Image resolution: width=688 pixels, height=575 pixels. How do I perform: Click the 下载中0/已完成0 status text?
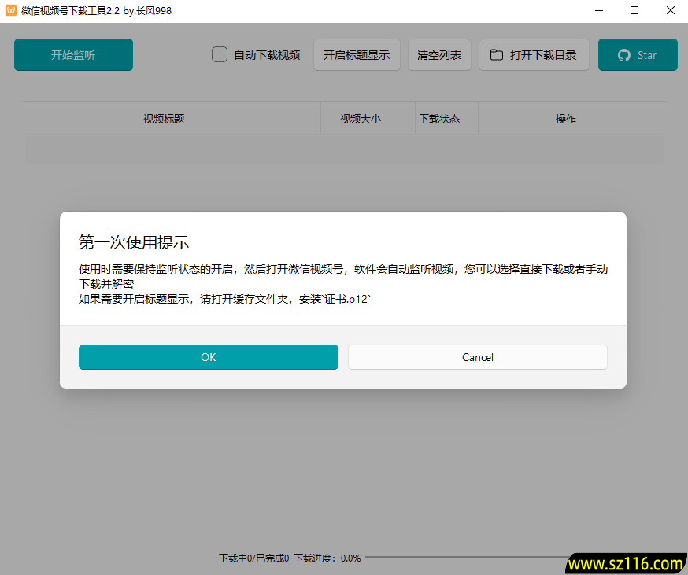[x=253, y=558]
